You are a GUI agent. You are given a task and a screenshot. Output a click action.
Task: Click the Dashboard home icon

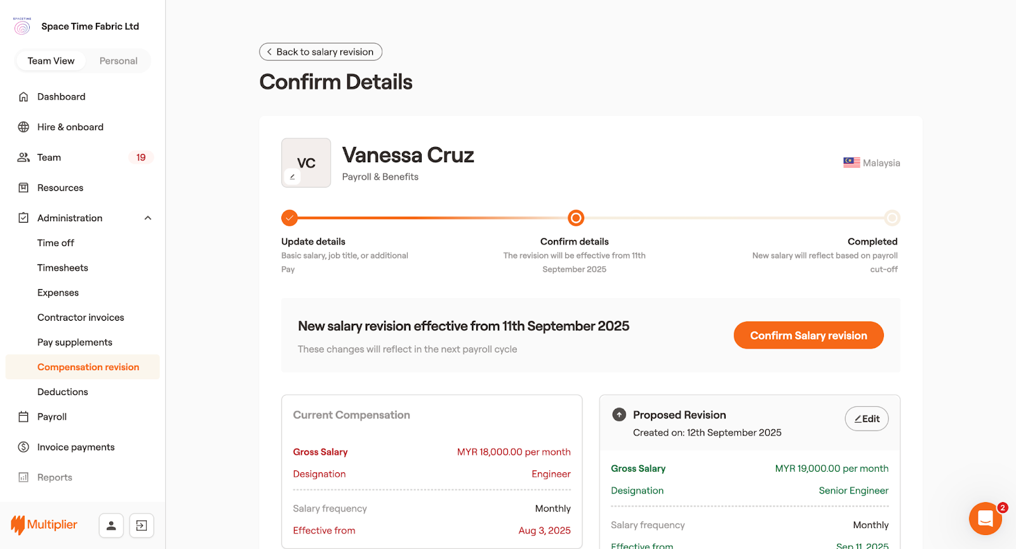tap(23, 97)
